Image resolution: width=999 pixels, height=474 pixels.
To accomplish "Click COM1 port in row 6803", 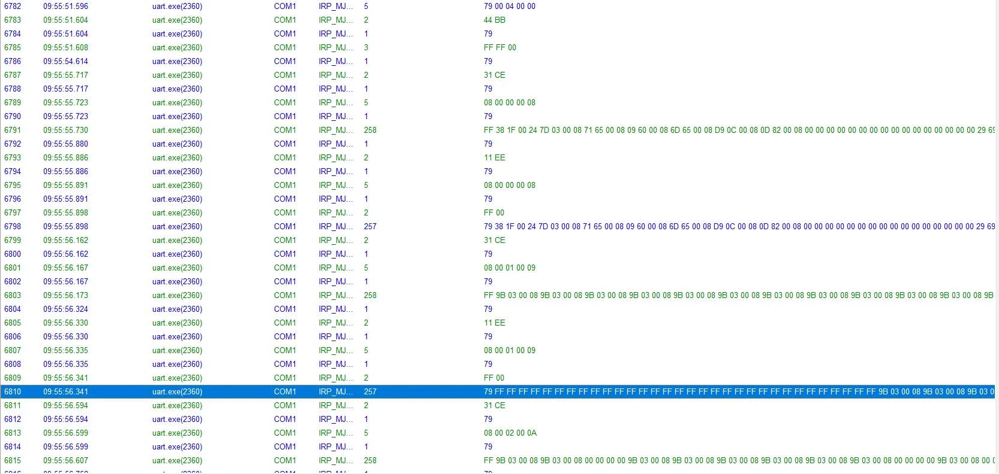I will [x=285, y=296].
